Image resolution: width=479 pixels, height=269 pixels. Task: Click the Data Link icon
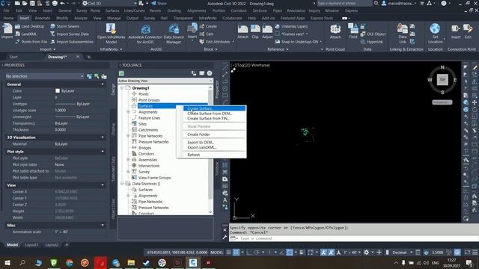(403, 29)
